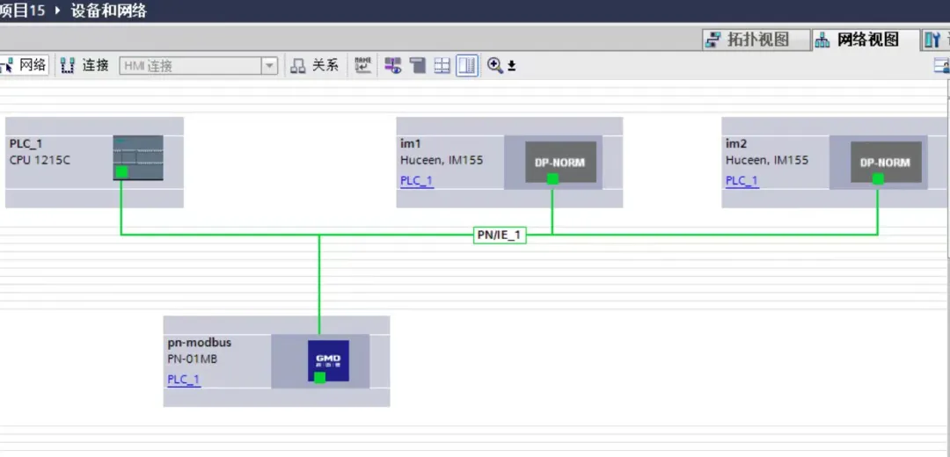Switch to the 网络视图 network view tab
The height and width of the screenshot is (457, 950).
857,40
